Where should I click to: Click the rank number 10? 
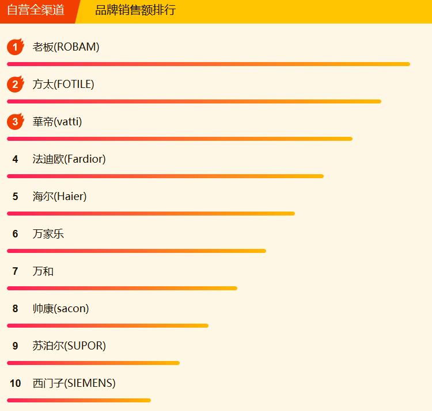point(16,383)
